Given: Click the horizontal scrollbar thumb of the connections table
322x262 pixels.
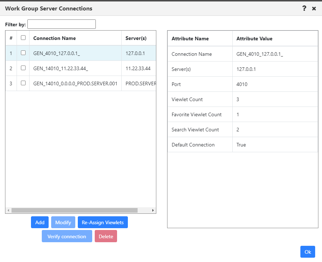Looking at the screenshot, I should [x=75, y=210].
